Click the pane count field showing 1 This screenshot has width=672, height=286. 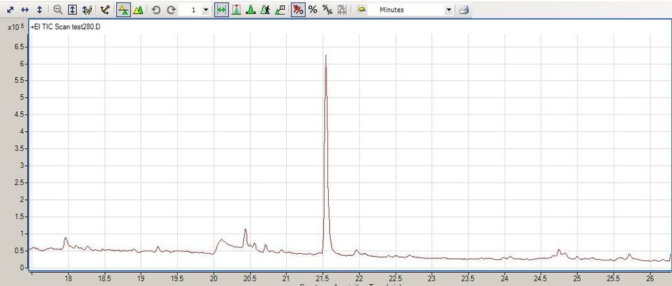(x=193, y=10)
